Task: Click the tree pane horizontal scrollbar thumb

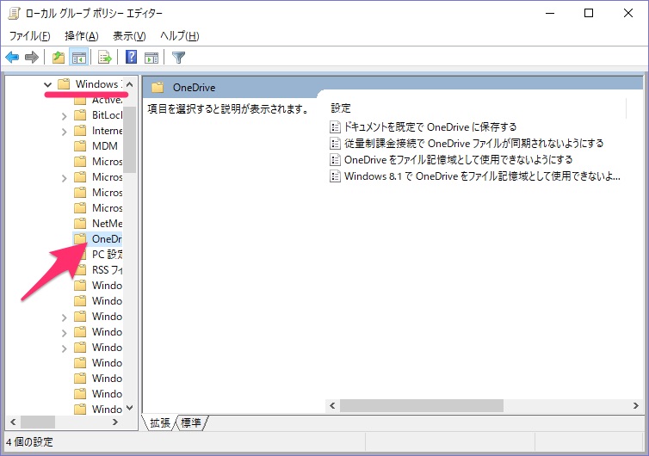Action: 38,422
